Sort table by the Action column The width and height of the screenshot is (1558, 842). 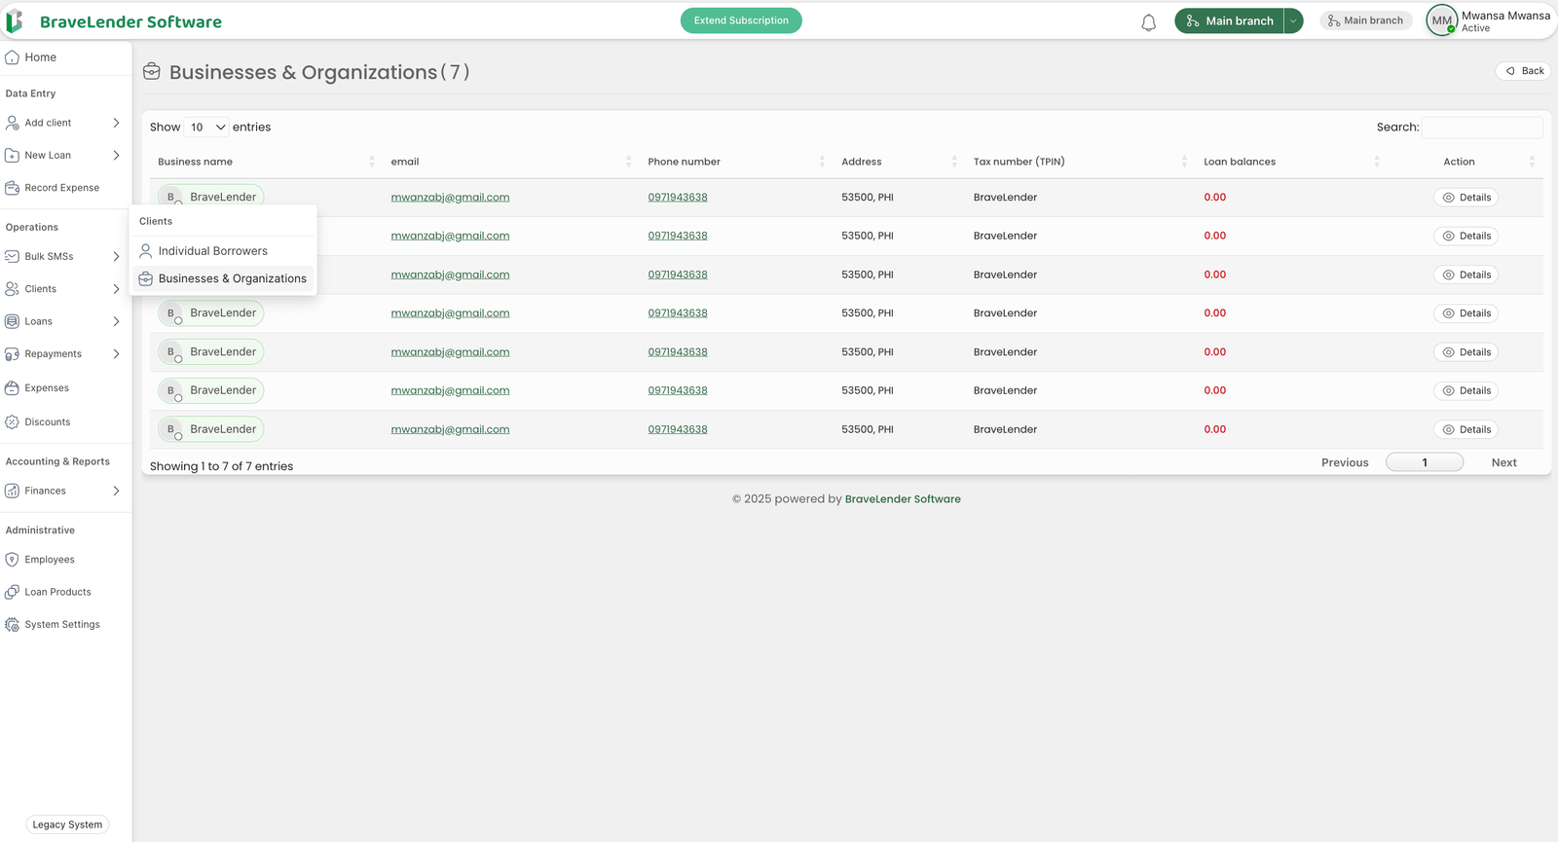1532,162
